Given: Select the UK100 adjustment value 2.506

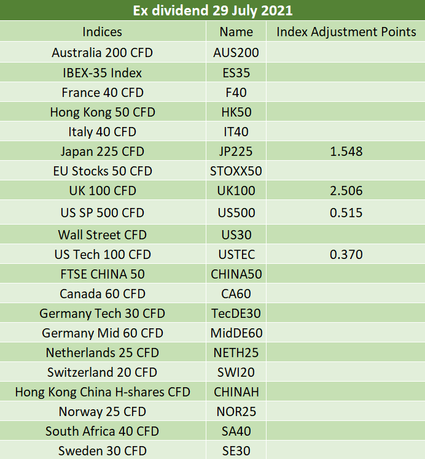Looking at the screenshot, I should 346,191.
